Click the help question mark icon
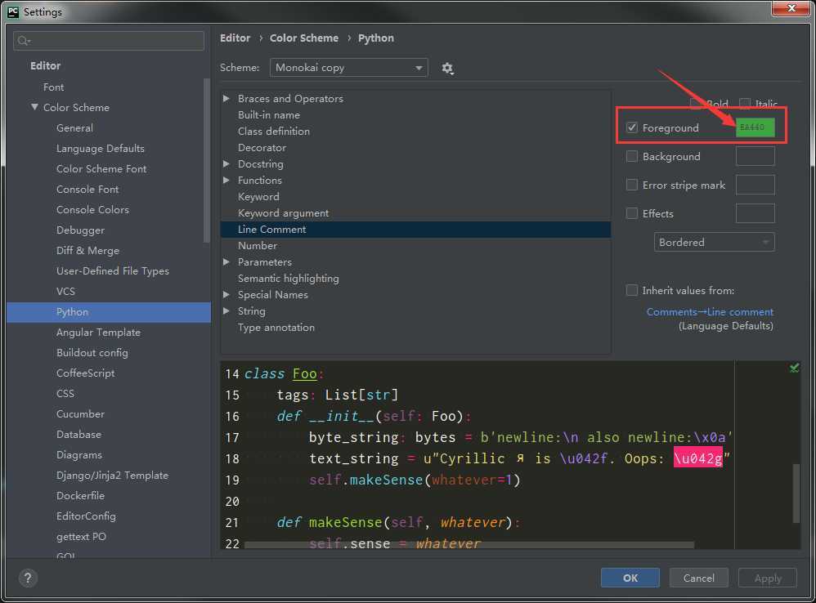The height and width of the screenshot is (603, 816). click(27, 578)
